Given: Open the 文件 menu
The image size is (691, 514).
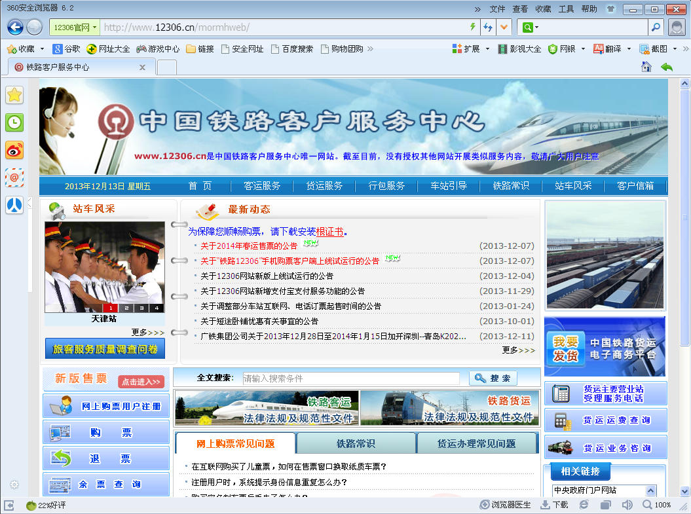Looking at the screenshot, I should tap(497, 9).
